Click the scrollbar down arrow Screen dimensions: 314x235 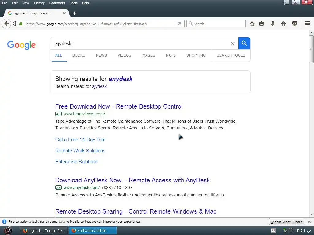pos(311,215)
